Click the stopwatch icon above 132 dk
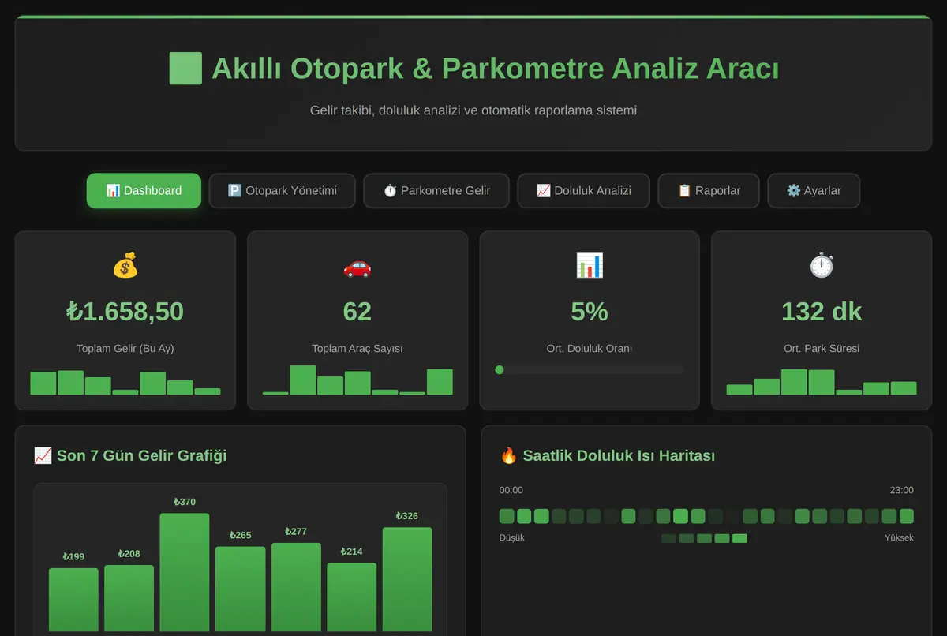947x636 pixels. click(x=822, y=266)
